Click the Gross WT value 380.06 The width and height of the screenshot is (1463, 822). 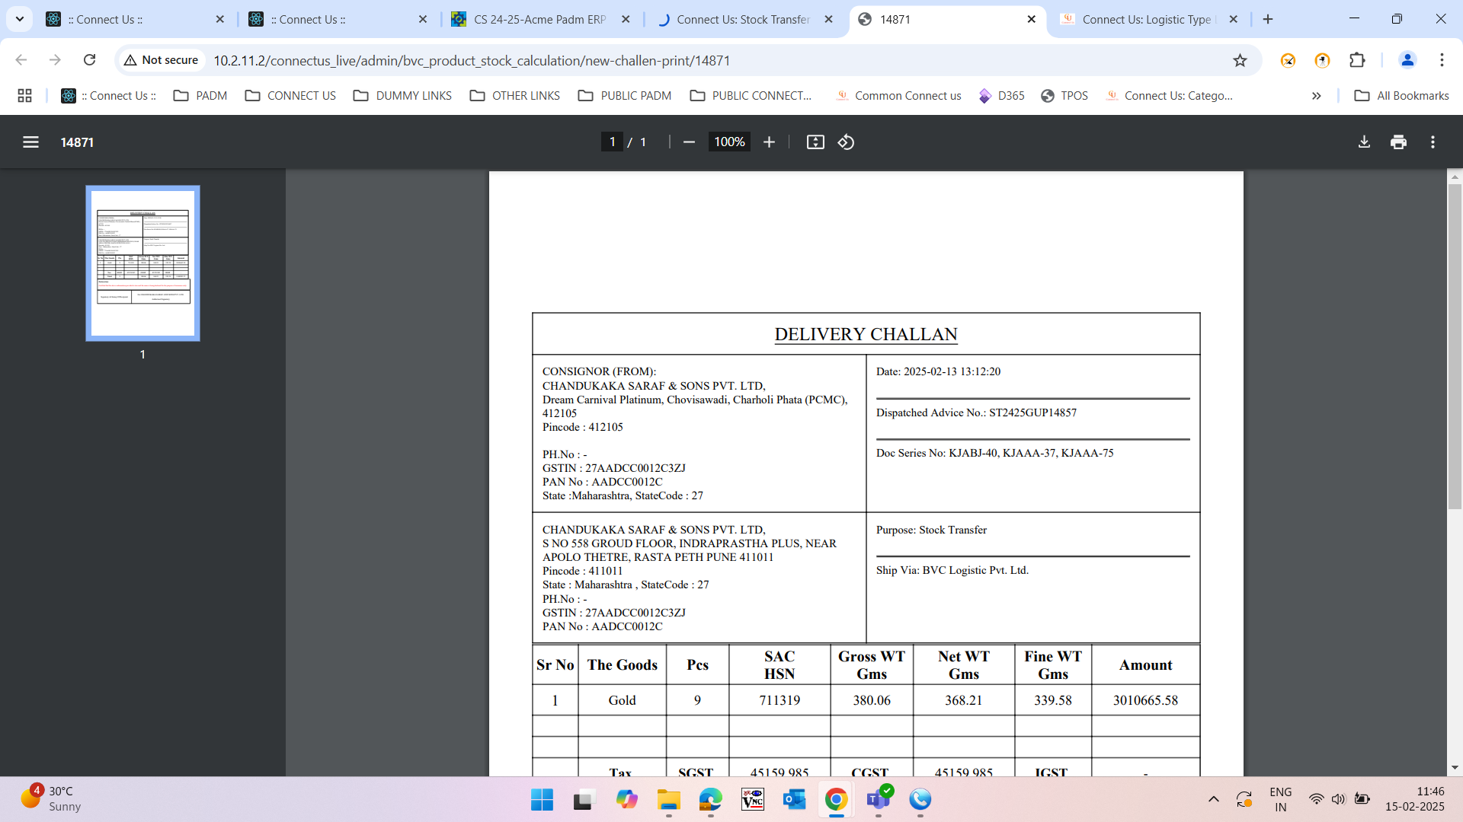(872, 700)
